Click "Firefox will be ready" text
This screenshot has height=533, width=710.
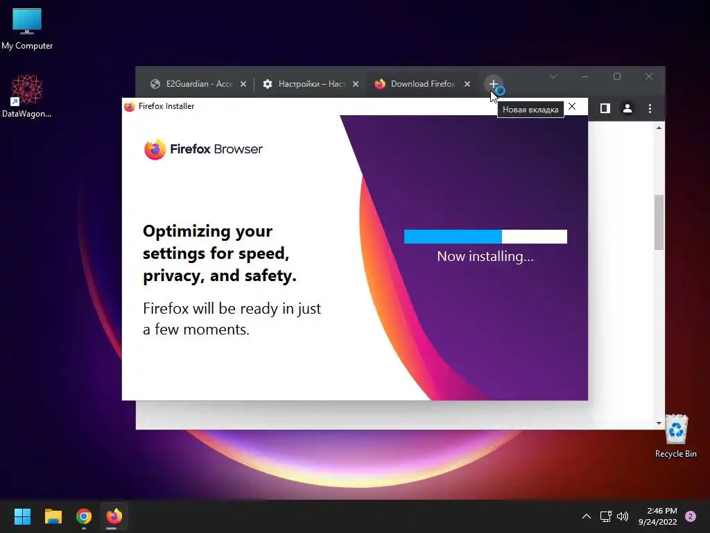click(232, 319)
